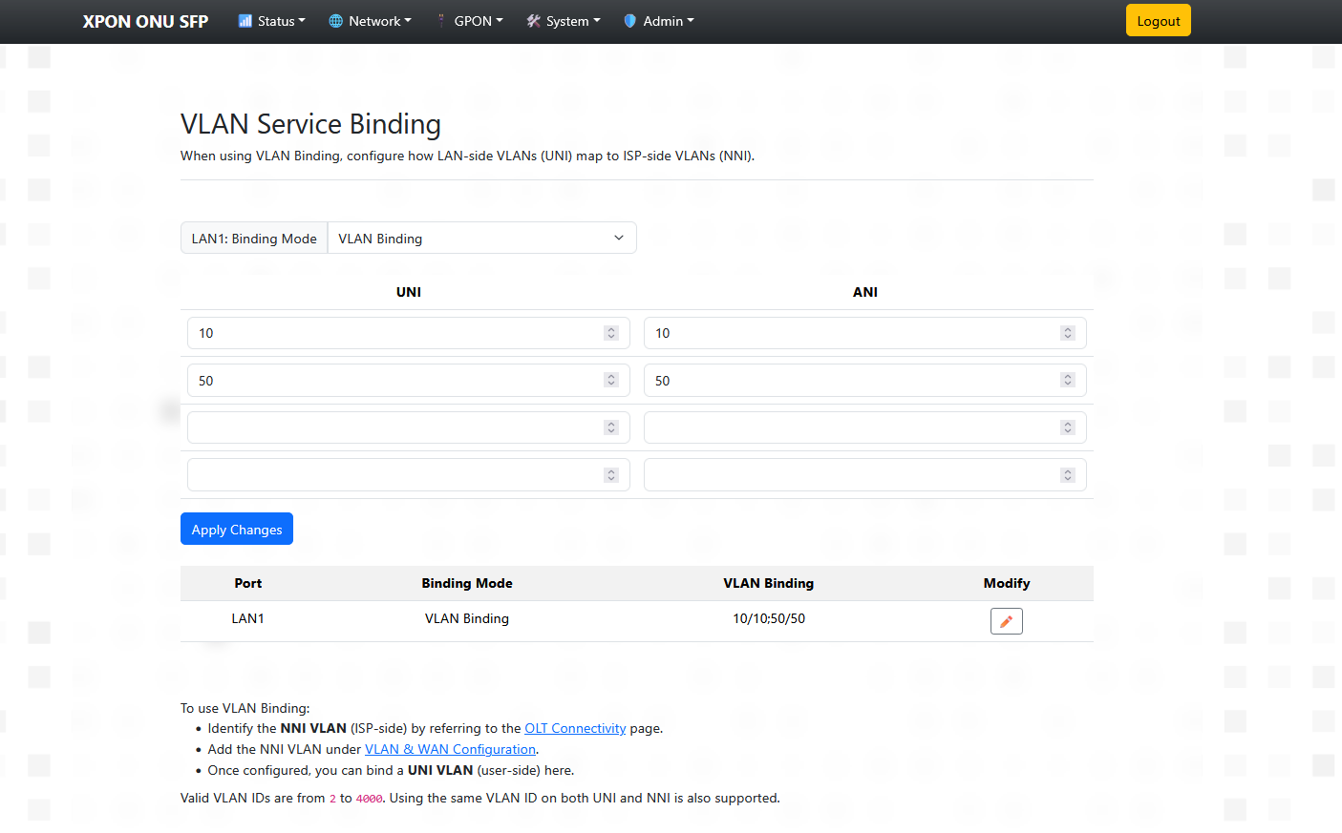
Task: Click the UNI field containing 10
Action: point(409,333)
